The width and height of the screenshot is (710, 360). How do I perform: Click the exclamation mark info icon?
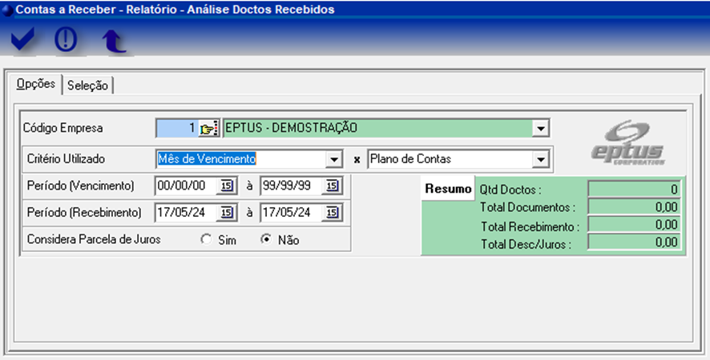[x=65, y=40]
